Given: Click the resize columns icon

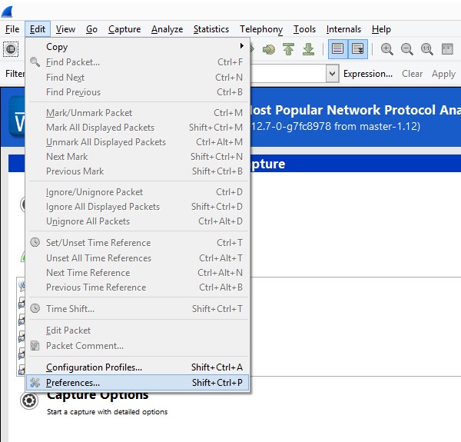Looking at the screenshot, I should click(447, 49).
